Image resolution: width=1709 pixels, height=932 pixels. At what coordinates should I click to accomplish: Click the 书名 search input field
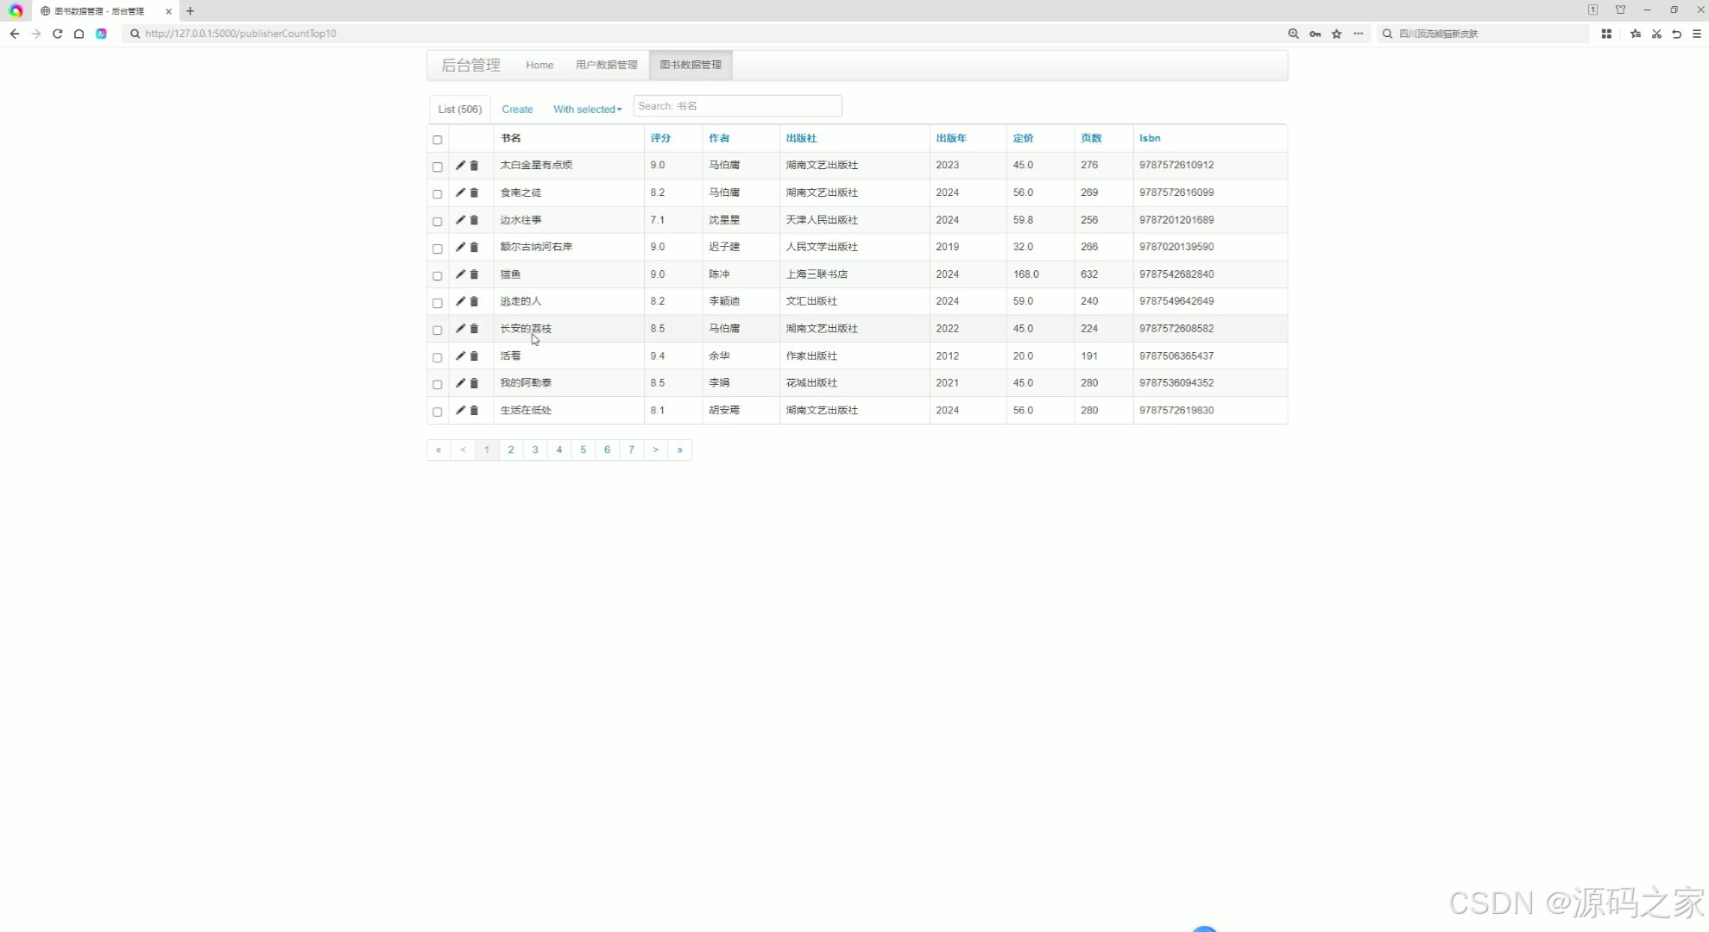[x=737, y=106]
